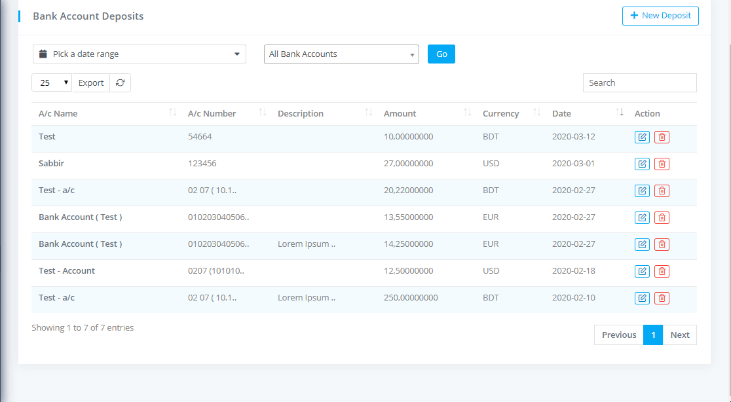Click the New Deposit button
The height and width of the screenshot is (402, 731).
[660, 16]
